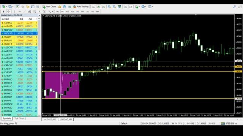Select EURCAD row in Market Watch
Screen dimensions: 243x136
pyautogui.click(x=19, y=87)
